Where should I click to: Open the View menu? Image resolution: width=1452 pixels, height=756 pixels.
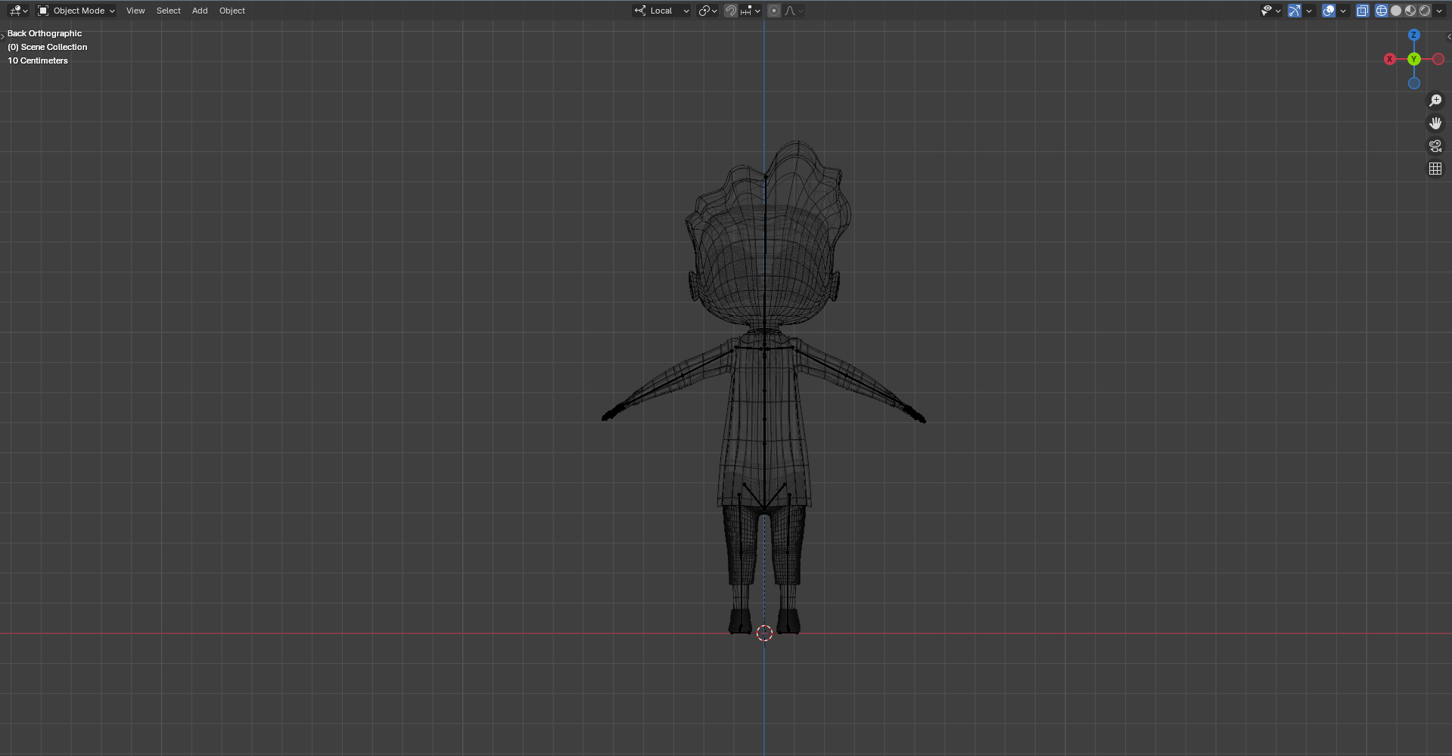(x=135, y=11)
